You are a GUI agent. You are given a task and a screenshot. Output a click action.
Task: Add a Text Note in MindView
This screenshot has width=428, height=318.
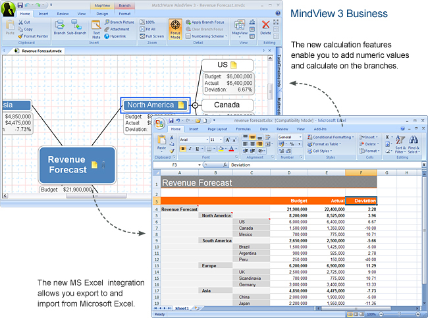96,29
